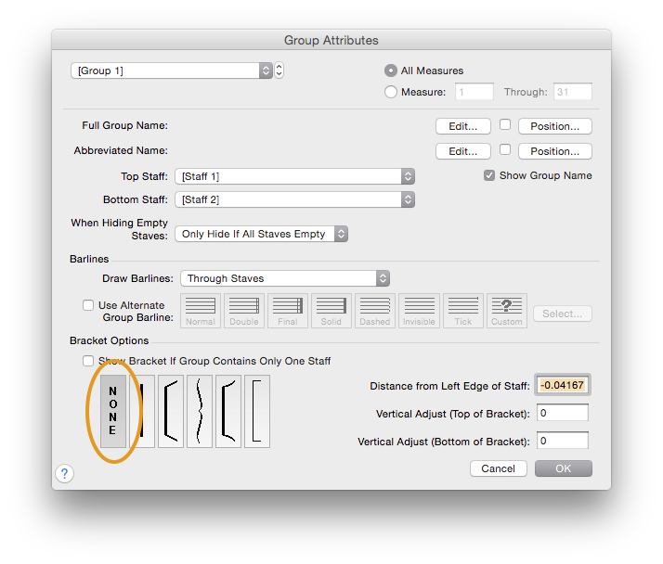This screenshot has height=564, width=663.
Task: Click Vertical Adjust Bottom of Bracket field
Action: pyautogui.click(x=563, y=441)
